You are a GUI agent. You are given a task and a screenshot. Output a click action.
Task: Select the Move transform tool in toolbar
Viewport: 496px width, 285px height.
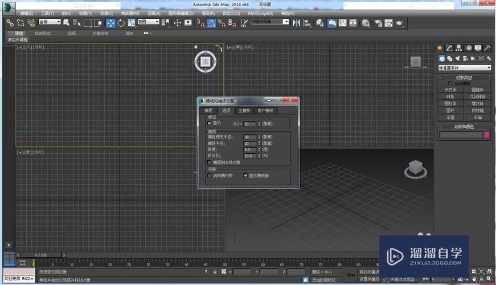(111, 23)
